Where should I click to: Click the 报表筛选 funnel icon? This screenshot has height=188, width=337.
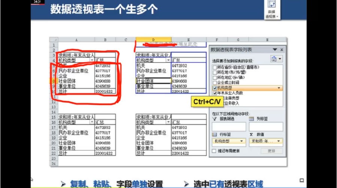click(214, 119)
